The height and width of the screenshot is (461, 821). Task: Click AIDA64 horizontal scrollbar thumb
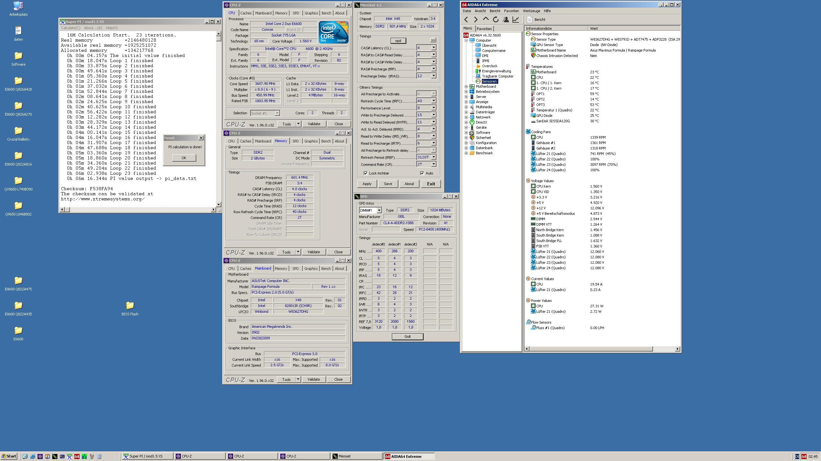point(591,349)
